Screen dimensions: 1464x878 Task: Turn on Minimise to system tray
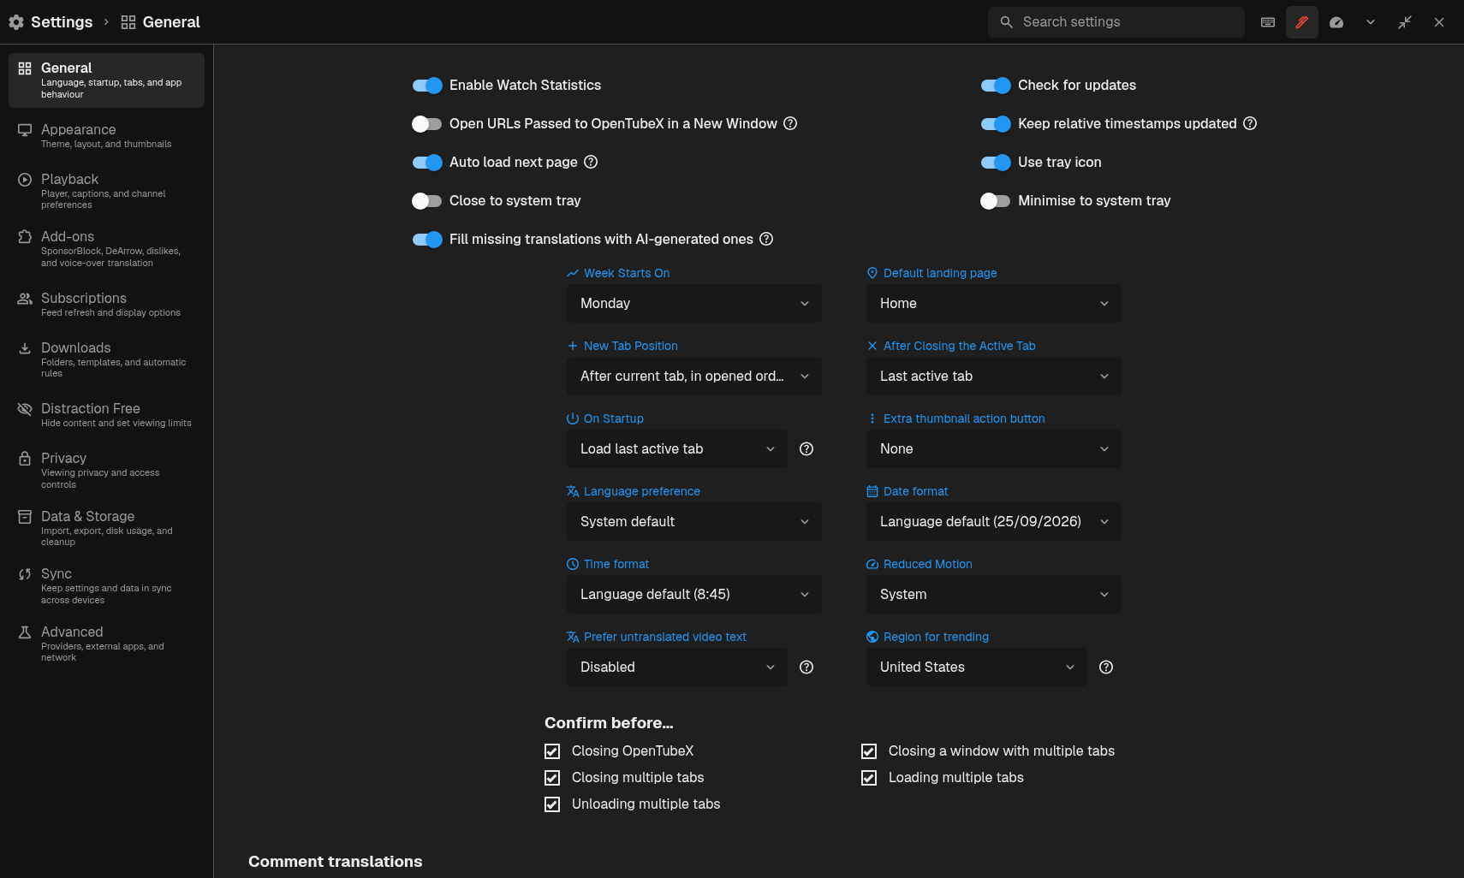pos(996,200)
